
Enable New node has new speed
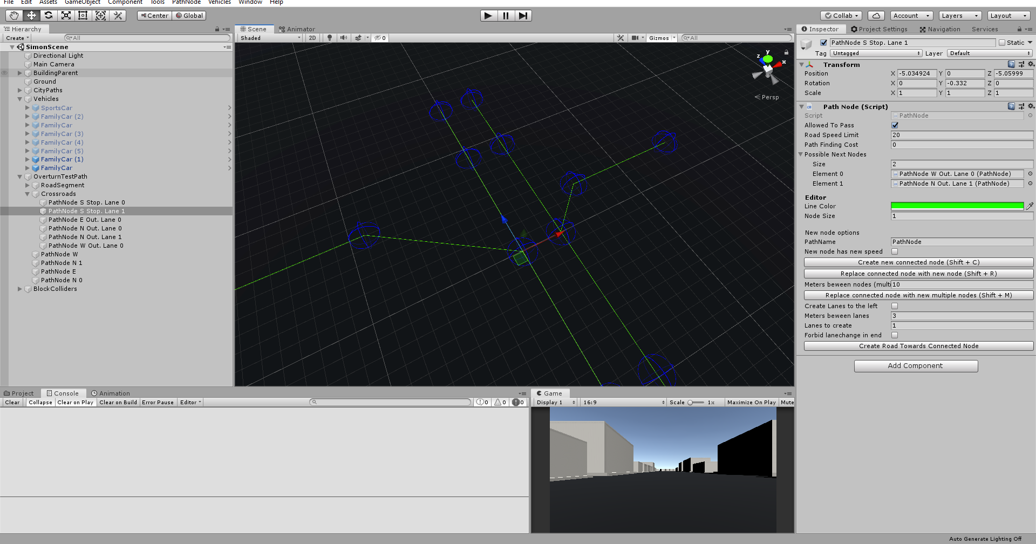pos(895,251)
